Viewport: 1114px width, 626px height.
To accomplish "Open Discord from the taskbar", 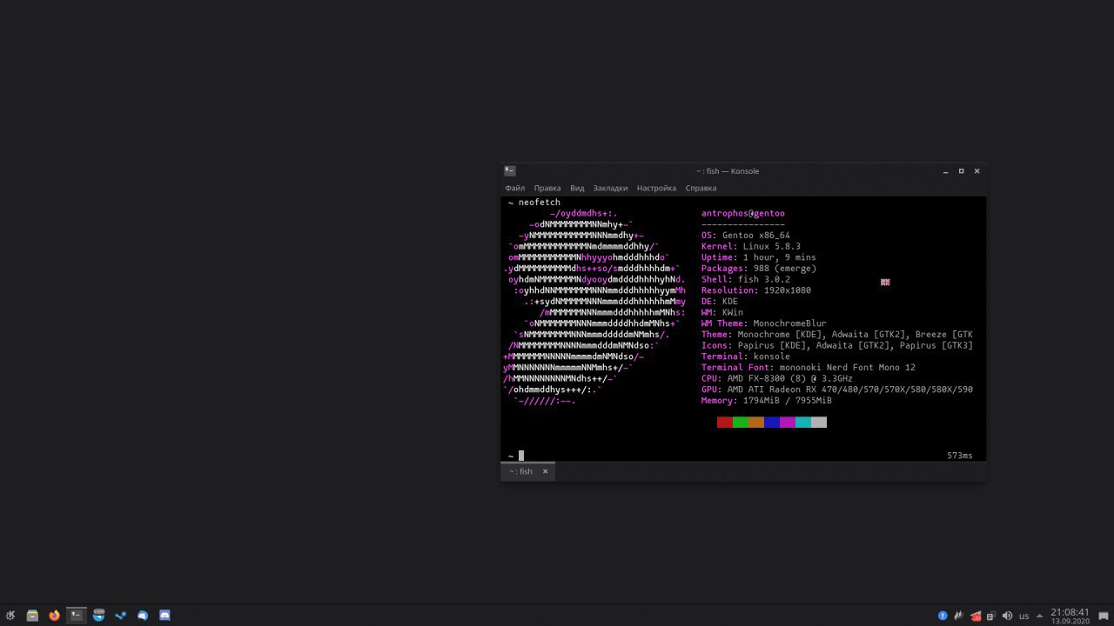I will (x=164, y=616).
